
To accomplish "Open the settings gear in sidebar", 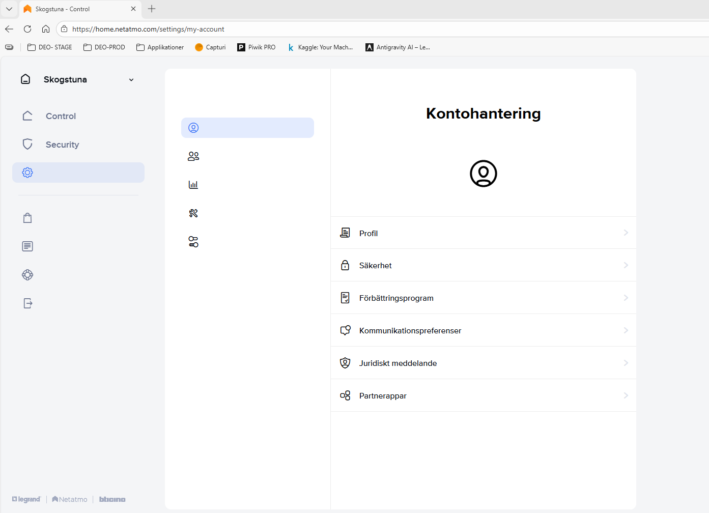I will coord(27,173).
